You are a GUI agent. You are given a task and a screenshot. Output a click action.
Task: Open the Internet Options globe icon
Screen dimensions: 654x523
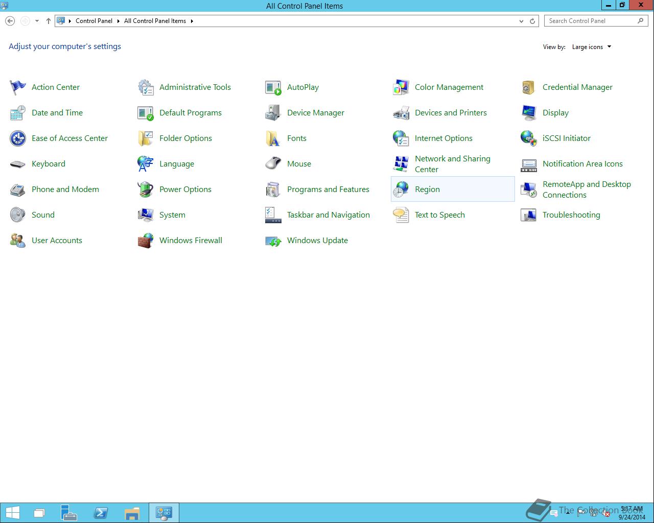pos(401,138)
